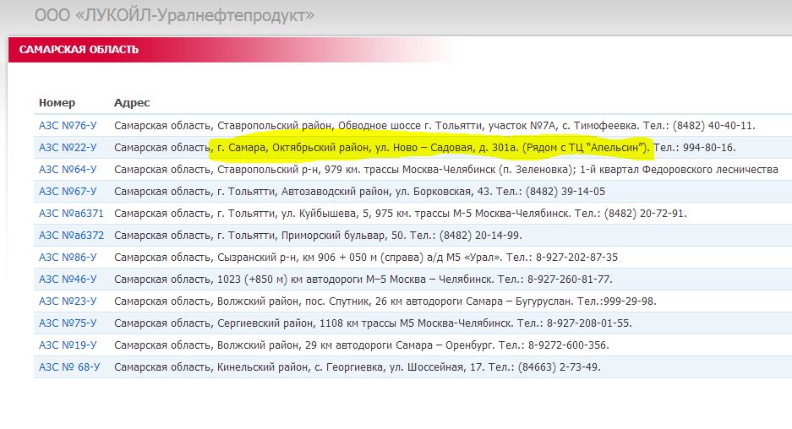
Task: Open the АЗС №22-У link
Action: pos(68,148)
